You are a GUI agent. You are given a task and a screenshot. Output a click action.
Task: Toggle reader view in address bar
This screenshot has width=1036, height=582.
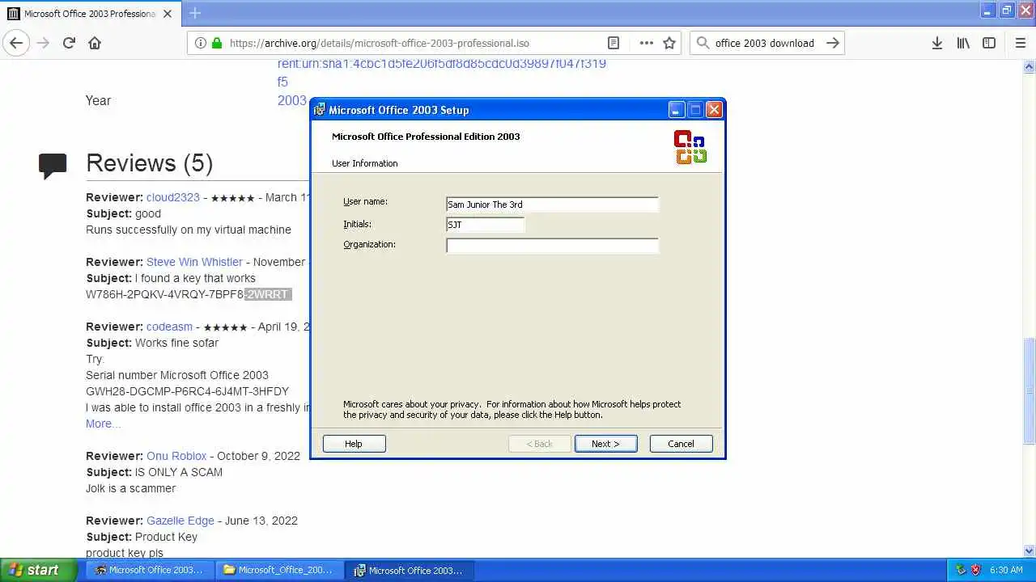(614, 43)
